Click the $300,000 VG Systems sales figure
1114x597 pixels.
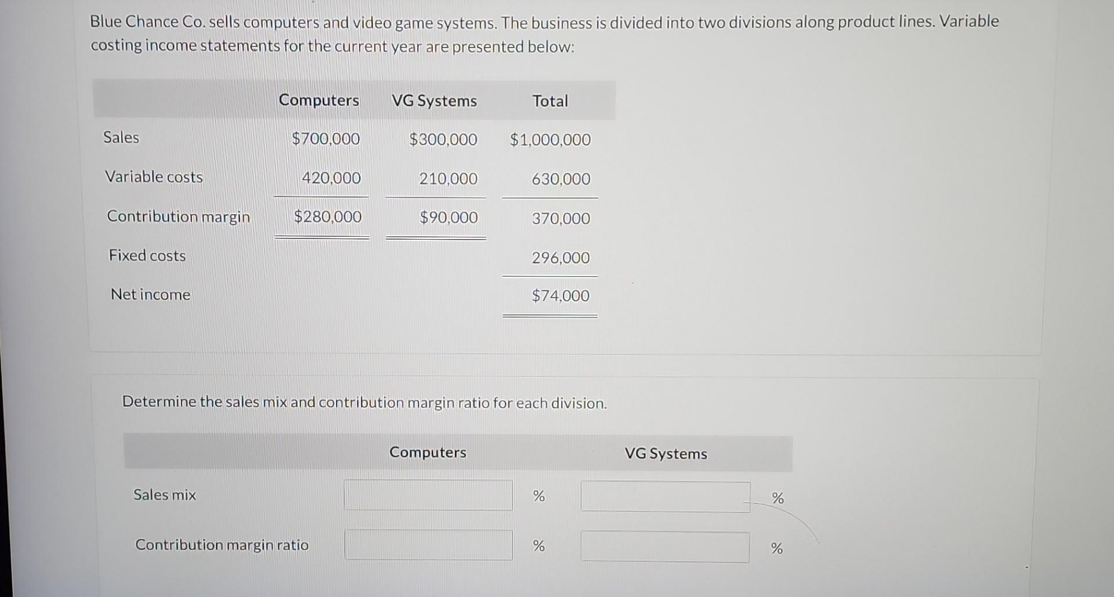point(443,139)
